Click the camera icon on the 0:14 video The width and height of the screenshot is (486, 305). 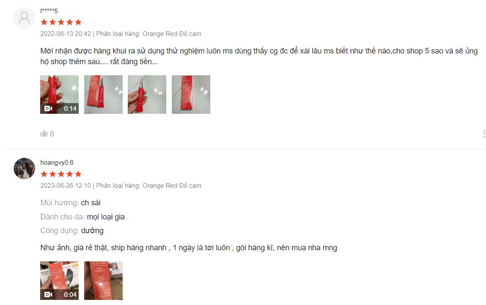[x=48, y=108]
